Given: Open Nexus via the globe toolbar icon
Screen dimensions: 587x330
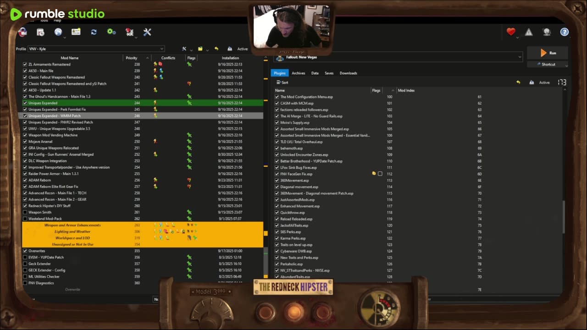Looking at the screenshot, I should coord(58,32).
